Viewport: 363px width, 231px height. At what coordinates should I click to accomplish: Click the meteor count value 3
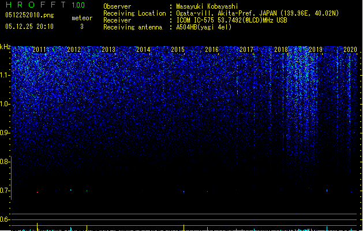82,27
